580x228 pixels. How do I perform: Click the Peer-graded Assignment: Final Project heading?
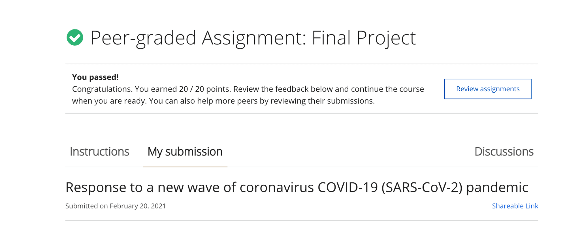click(x=253, y=38)
